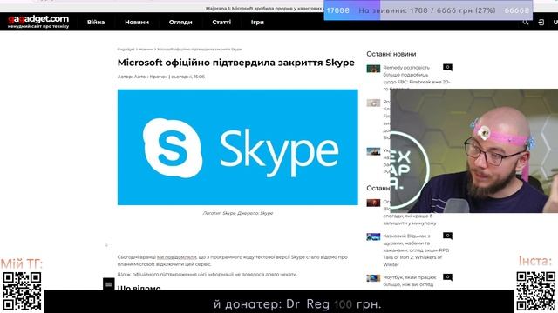Viewport: 558px width, 313px height.
Task: Open 'Ноутбук, який працює більше' review link
Action: pos(410,281)
